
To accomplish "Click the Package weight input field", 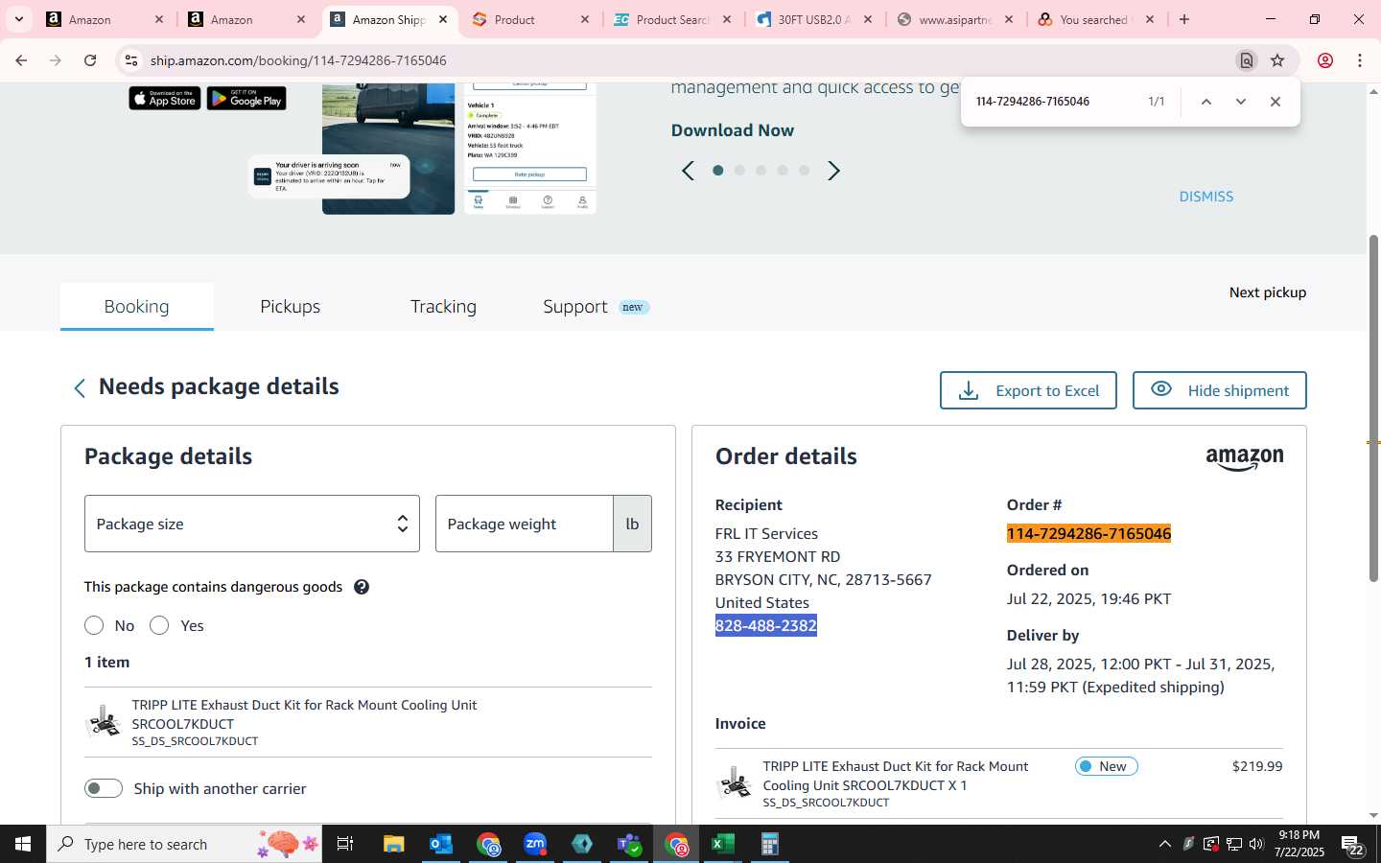I will click(x=525, y=524).
